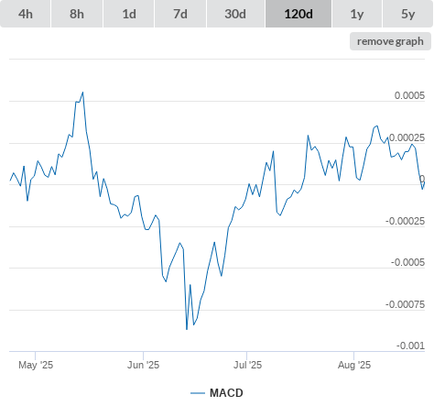Click the Aug '25 axis label
434x417 pixels.
pyautogui.click(x=354, y=365)
